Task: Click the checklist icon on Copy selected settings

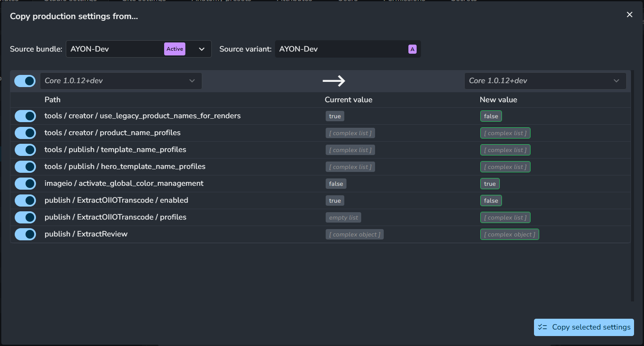Action: pyautogui.click(x=543, y=327)
